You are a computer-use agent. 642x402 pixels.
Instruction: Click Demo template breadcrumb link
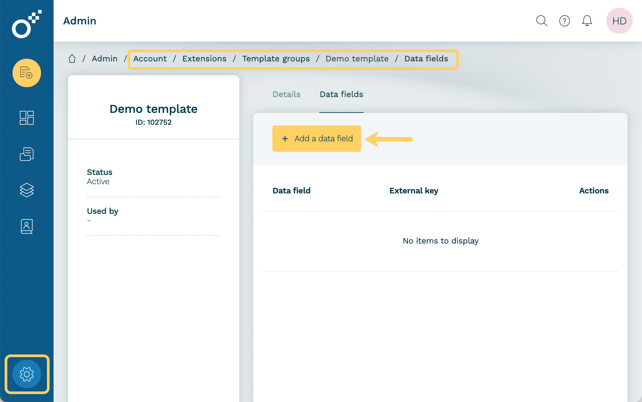click(x=357, y=59)
